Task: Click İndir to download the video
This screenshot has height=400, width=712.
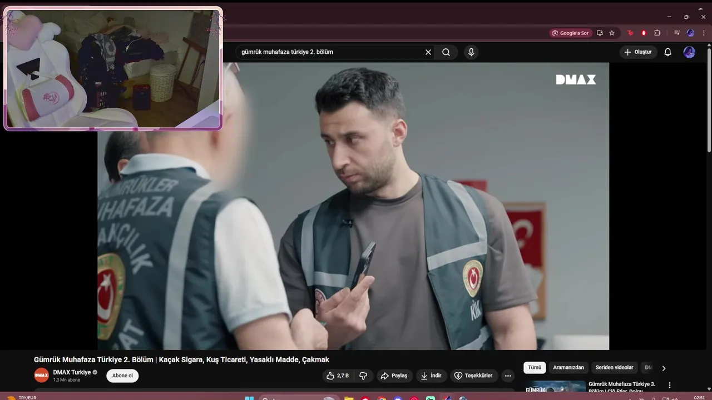Action: click(431, 376)
